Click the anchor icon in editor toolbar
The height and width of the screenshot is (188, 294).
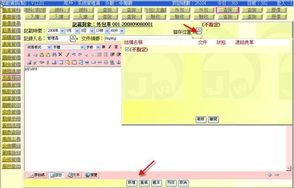pyautogui.click(x=118, y=62)
